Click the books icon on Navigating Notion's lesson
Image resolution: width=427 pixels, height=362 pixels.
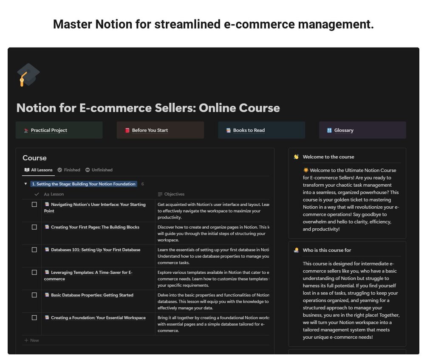[x=47, y=204]
